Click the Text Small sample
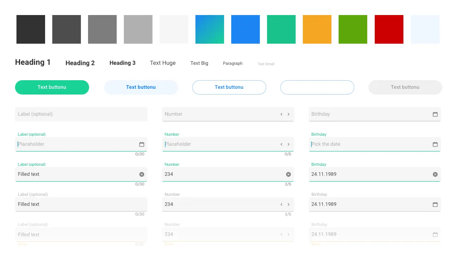Viewport: 456px width, 256px height. [266, 64]
